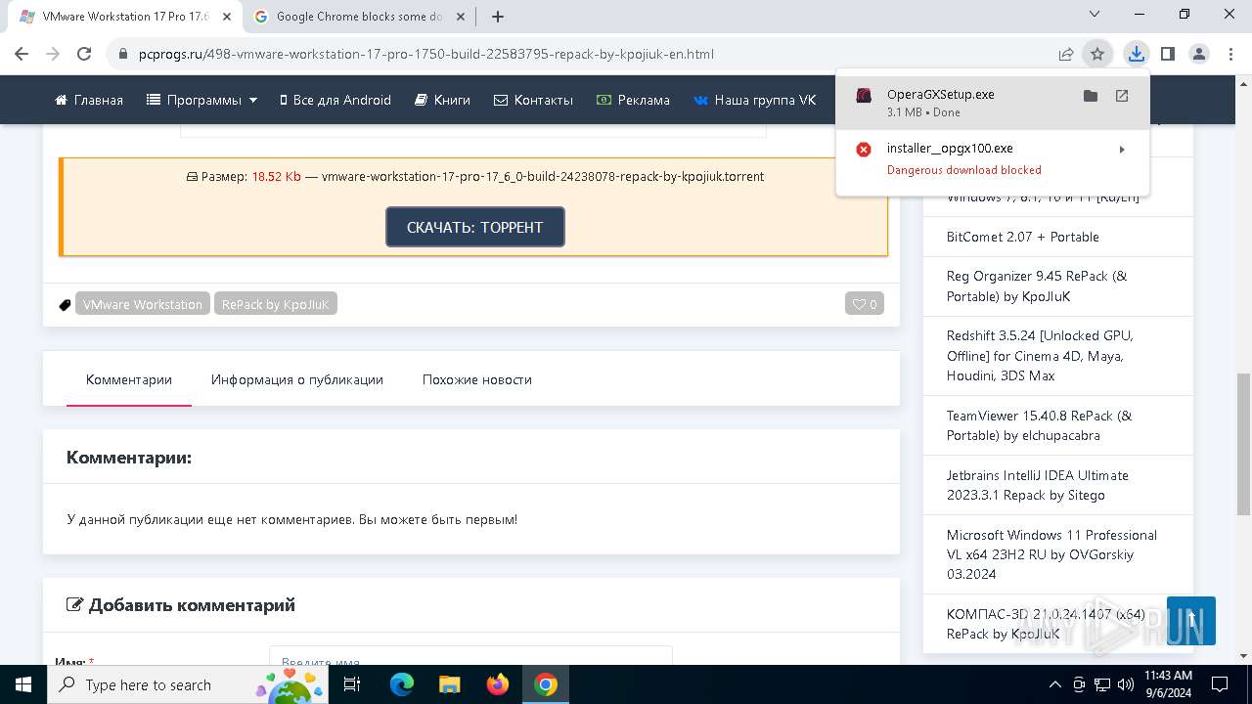Open the Контакты menu item
Viewport: 1252px width, 704px height.
click(x=533, y=100)
